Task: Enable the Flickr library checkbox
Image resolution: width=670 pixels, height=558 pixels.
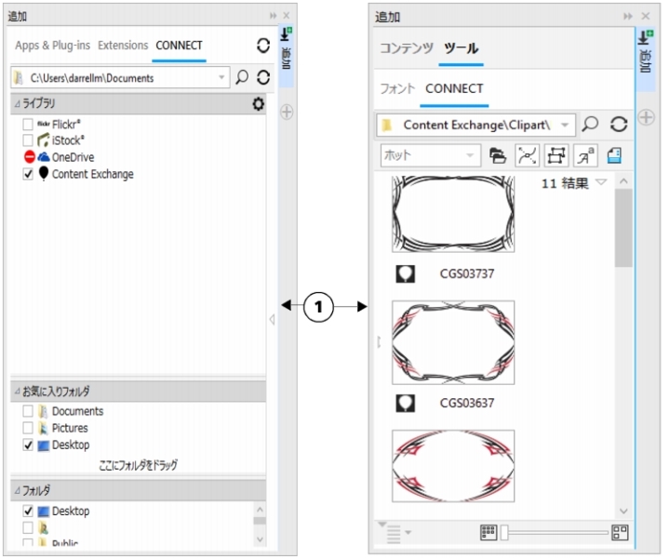Action: (29, 124)
